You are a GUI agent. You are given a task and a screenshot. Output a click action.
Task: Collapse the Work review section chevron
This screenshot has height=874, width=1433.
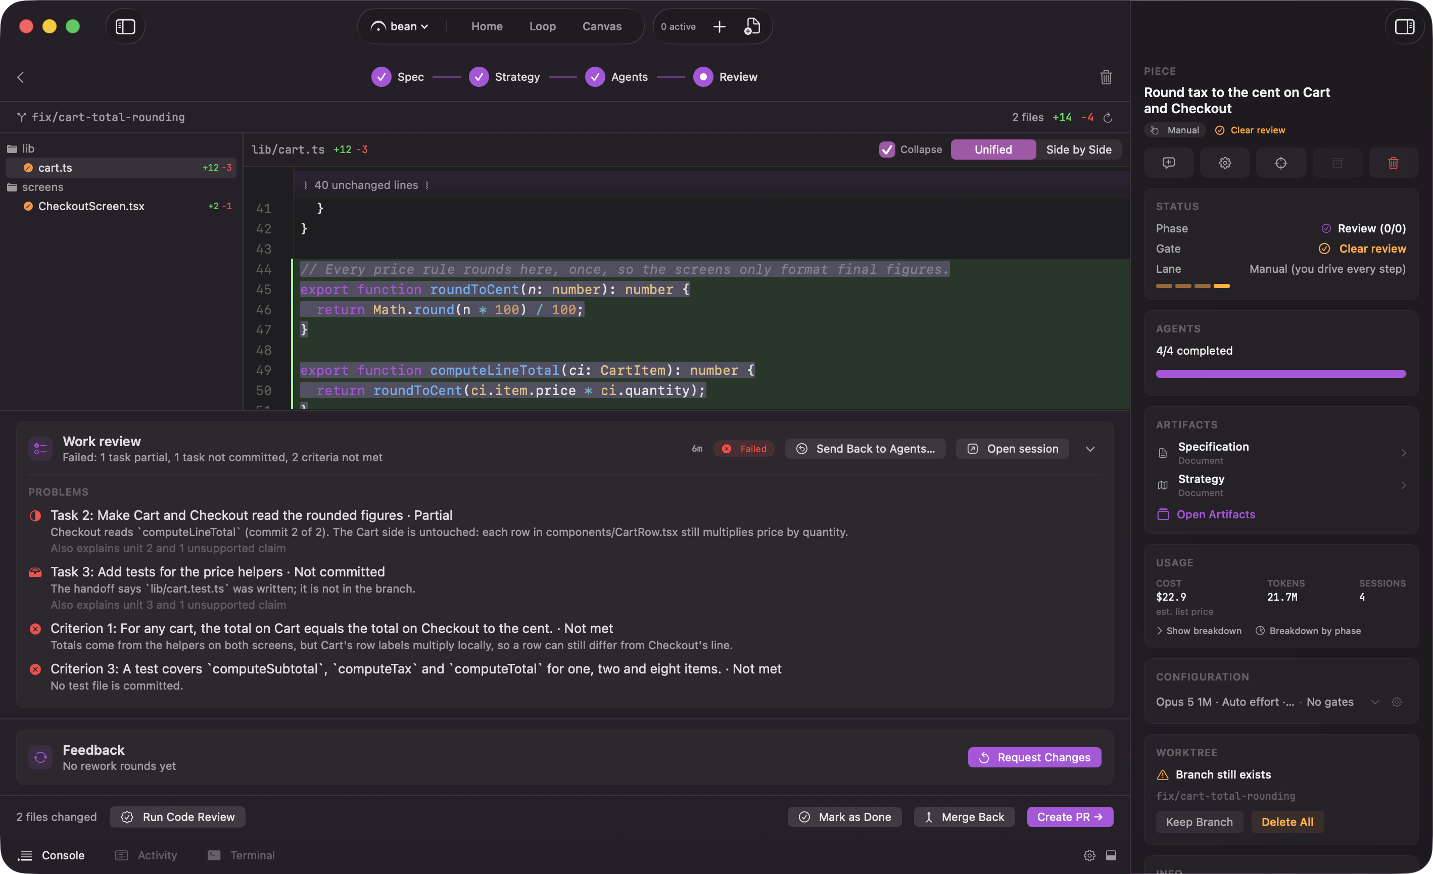click(1090, 449)
